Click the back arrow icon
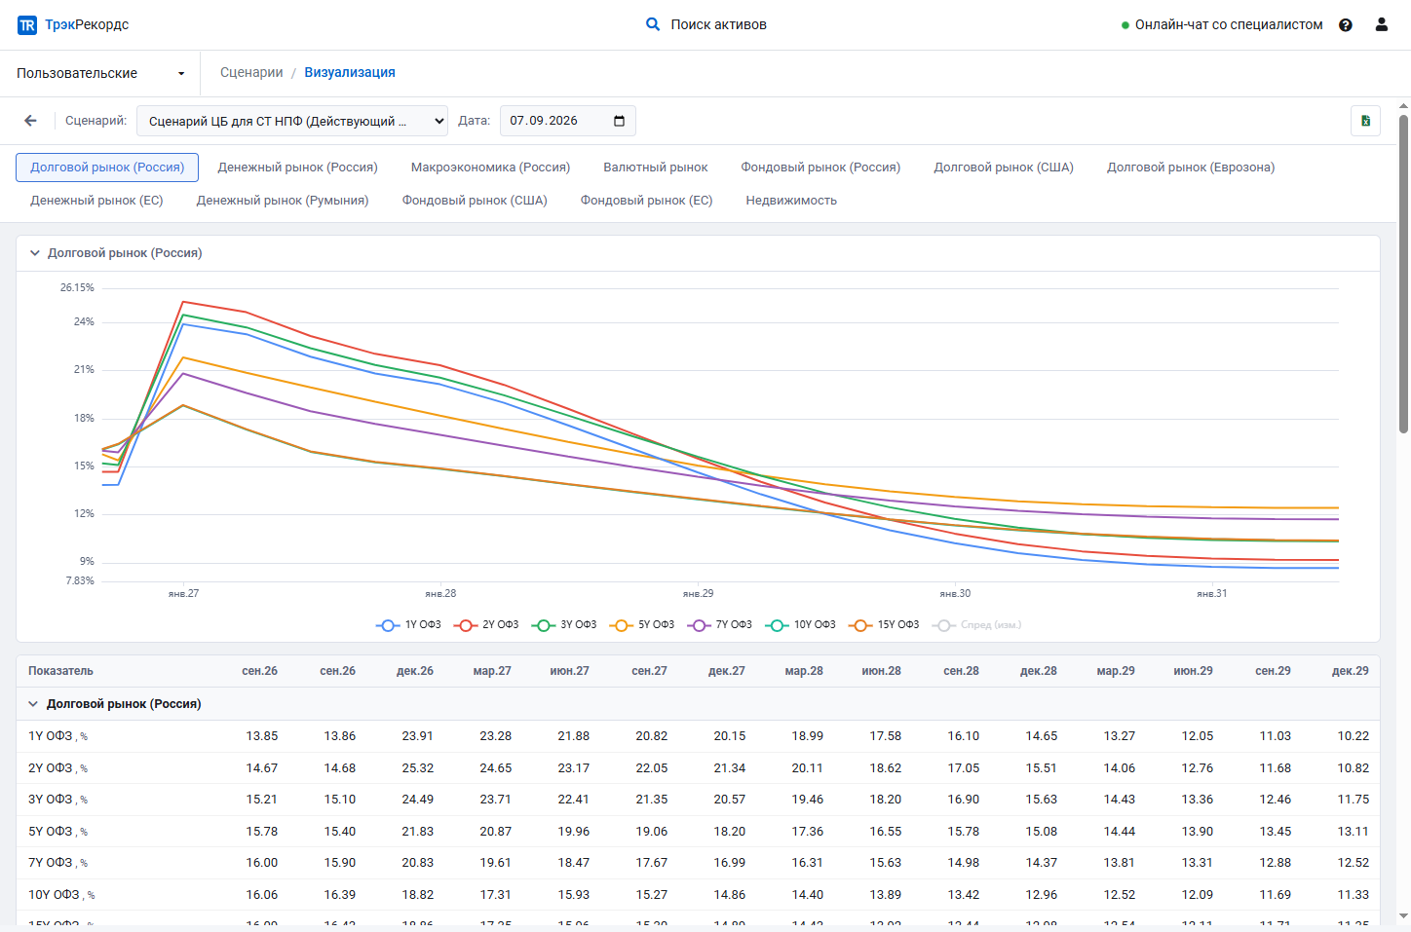This screenshot has height=932, width=1411. pyautogui.click(x=31, y=121)
